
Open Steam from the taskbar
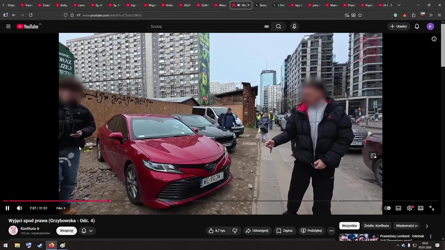coord(40,245)
